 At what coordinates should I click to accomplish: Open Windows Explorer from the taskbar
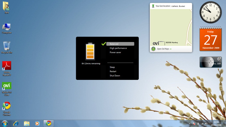click(27, 124)
